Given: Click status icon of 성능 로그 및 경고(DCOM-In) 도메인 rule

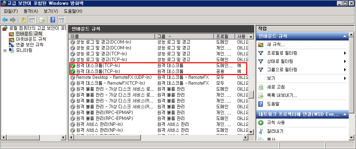Looking at the screenshot, I should 73,42.
